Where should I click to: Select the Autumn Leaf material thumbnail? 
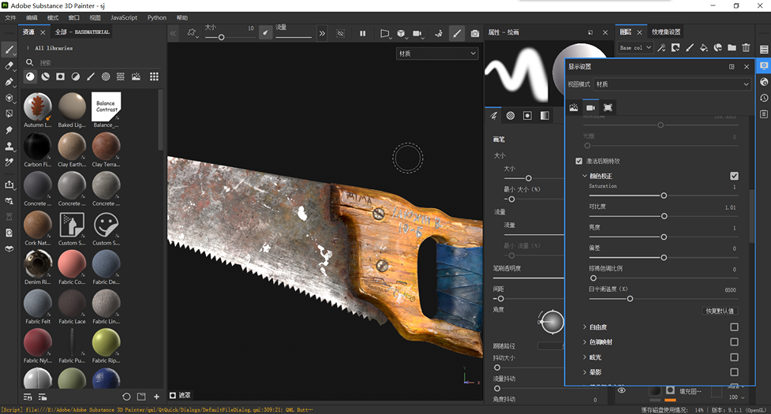tap(38, 106)
